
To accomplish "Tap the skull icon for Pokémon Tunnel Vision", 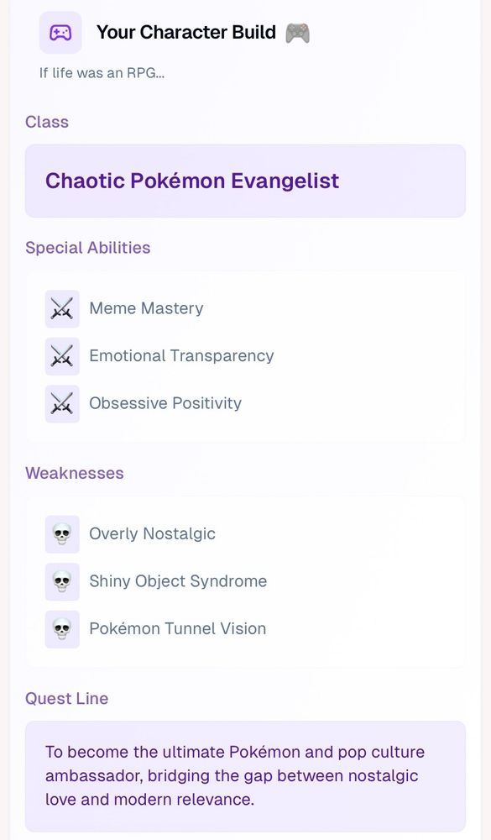I will tap(62, 629).
